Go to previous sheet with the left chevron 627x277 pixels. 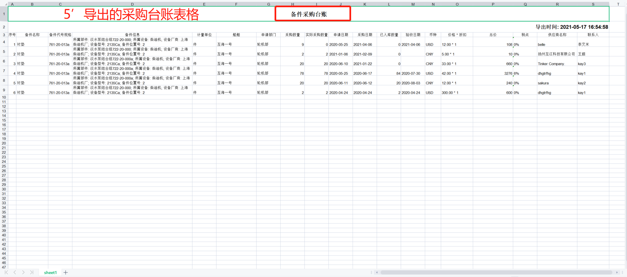15,272
